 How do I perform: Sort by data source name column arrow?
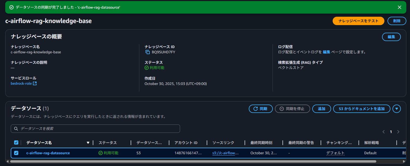[x=88, y=143]
